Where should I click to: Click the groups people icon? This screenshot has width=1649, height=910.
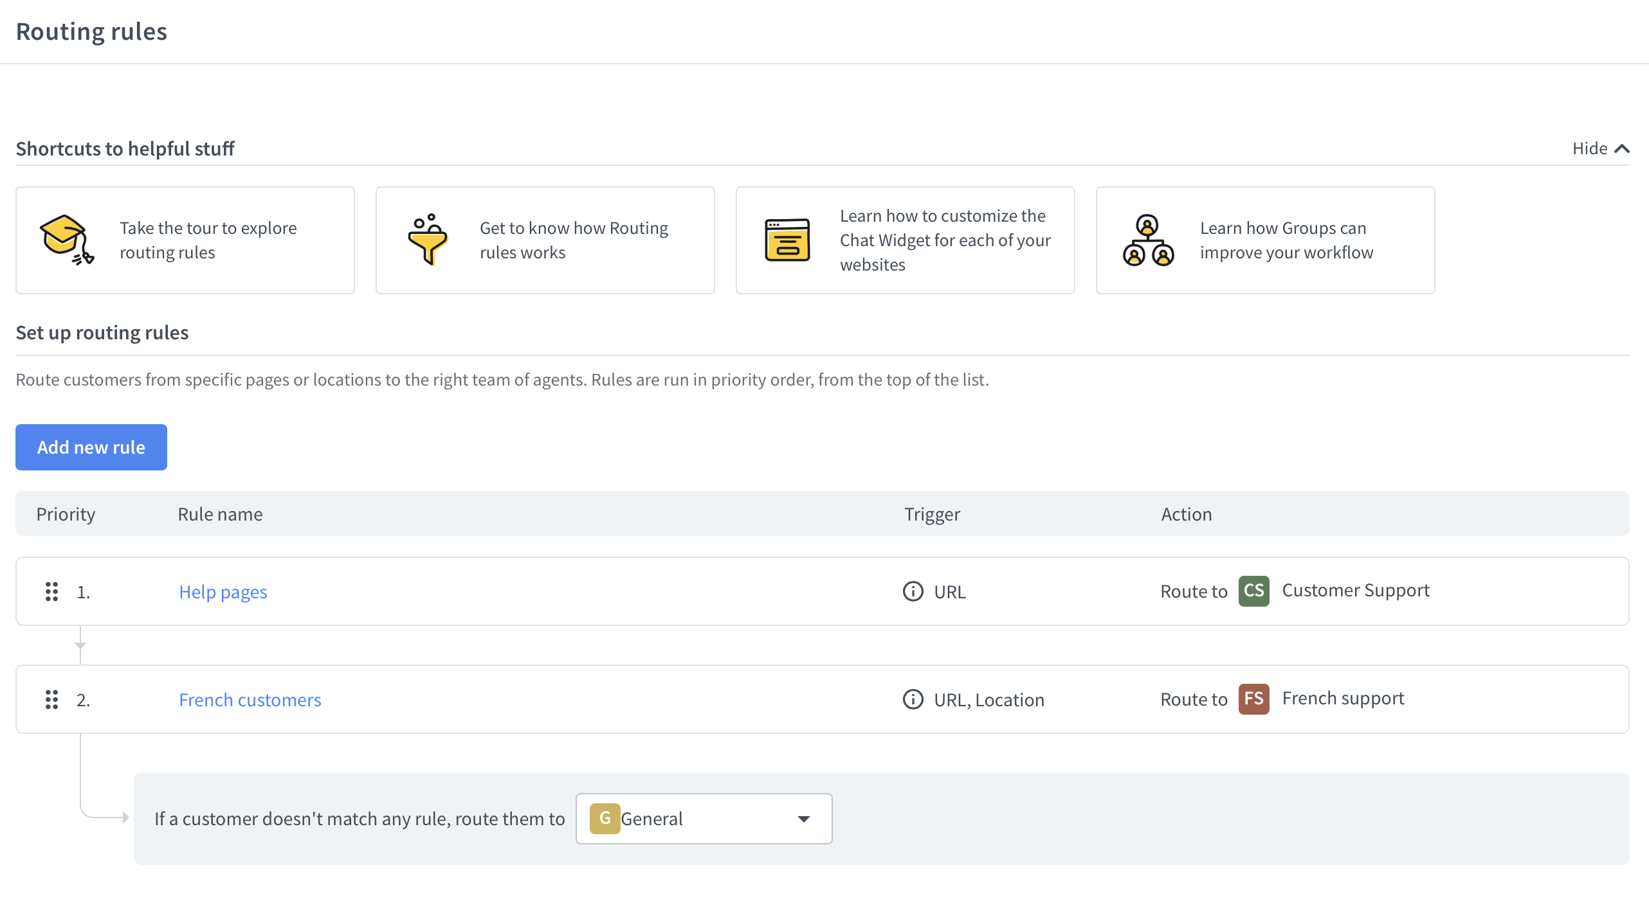pyautogui.click(x=1148, y=240)
